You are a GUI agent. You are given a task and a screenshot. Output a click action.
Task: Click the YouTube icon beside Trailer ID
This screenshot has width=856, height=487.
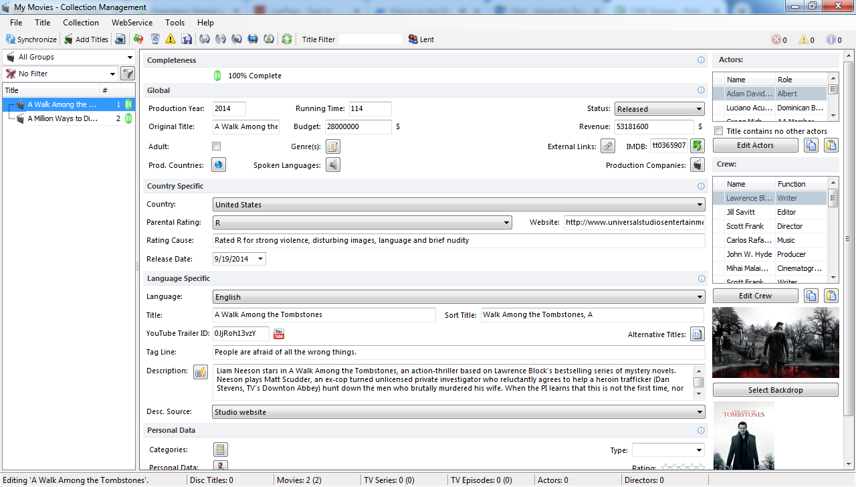coord(279,334)
